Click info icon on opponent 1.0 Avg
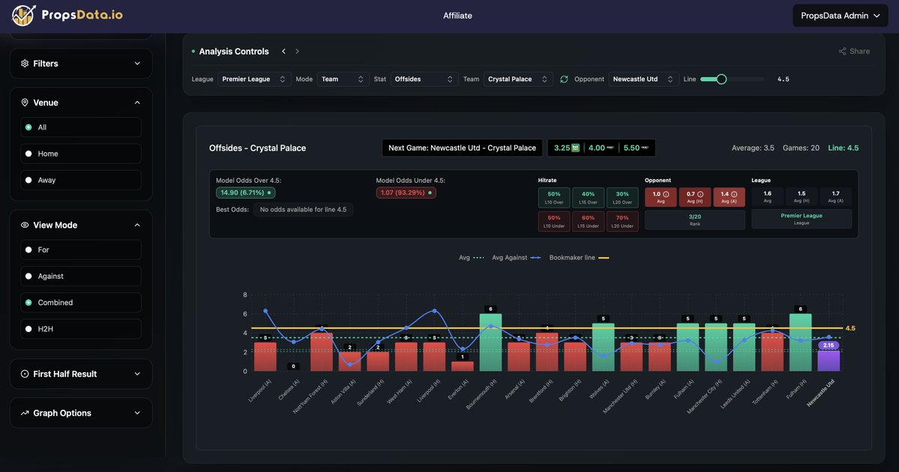The width and height of the screenshot is (899, 472). [x=667, y=194]
